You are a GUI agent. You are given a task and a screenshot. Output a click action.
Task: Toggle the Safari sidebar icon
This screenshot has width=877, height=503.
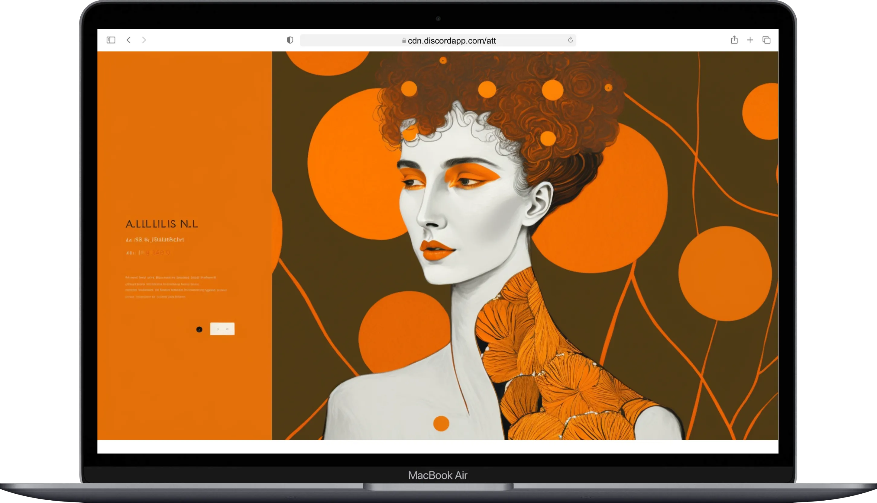[111, 40]
